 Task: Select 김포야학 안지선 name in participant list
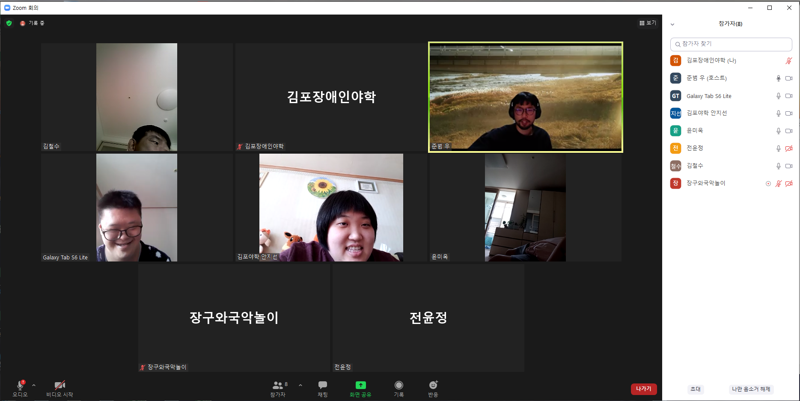707,113
